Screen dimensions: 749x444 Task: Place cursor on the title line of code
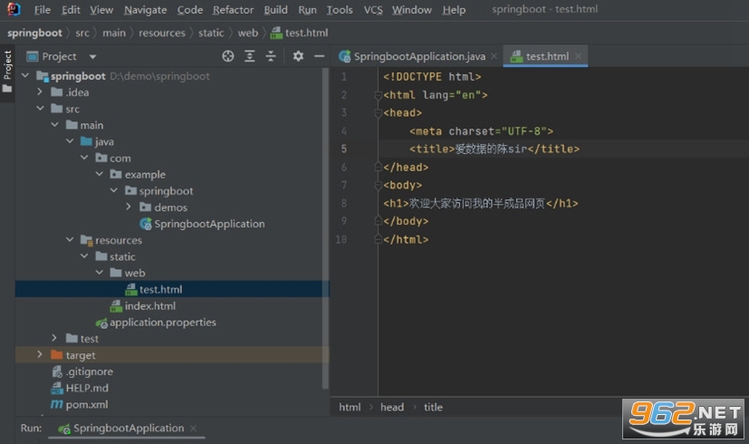tap(494, 150)
